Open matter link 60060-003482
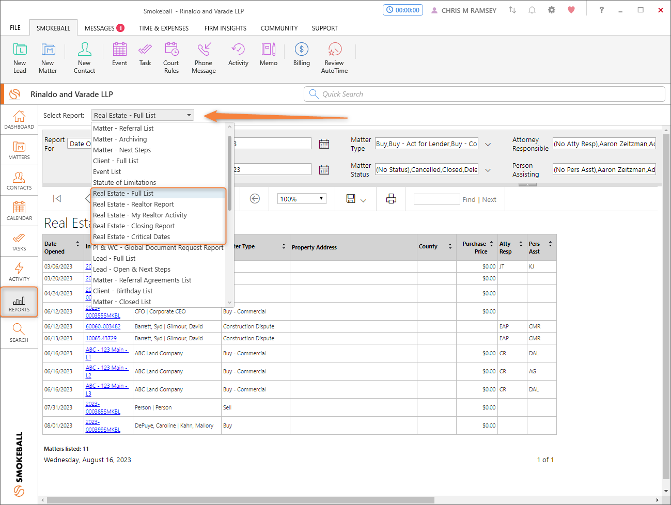 [103, 326]
